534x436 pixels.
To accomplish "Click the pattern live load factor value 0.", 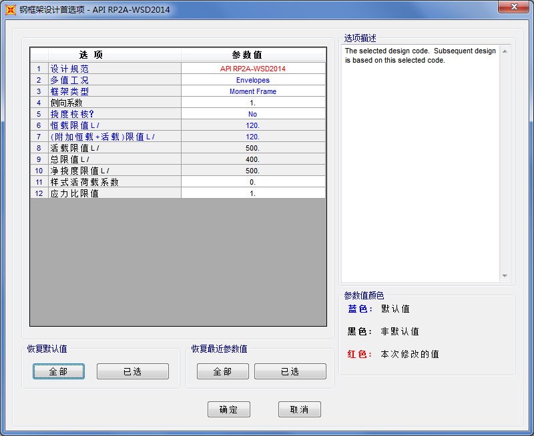I will tap(252, 182).
